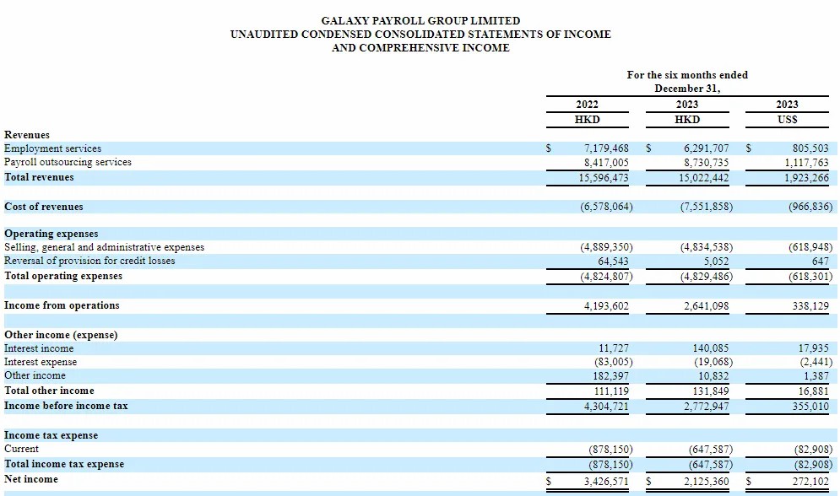Select the 'Total other income' row label
The image size is (840, 496).
[49, 391]
